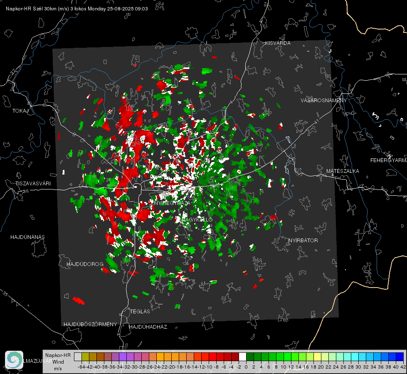Screen dimensions: 407x374
Task: Click the light gray swatch at legend start
Action: (78, 357)
